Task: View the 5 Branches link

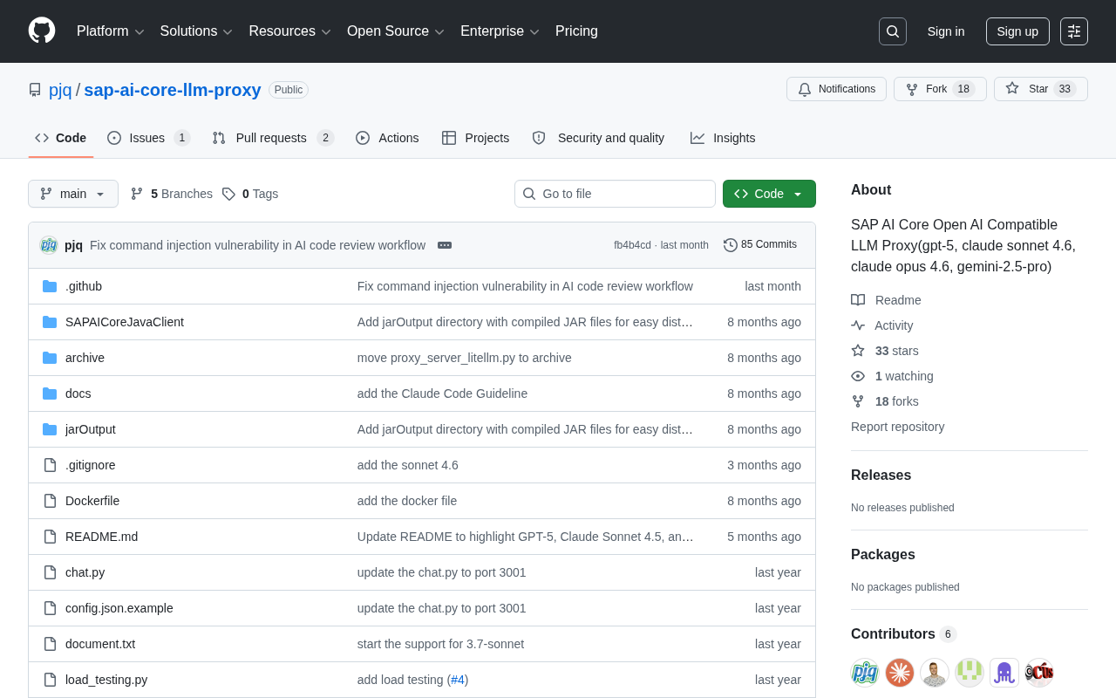Action: click(171, 194)
